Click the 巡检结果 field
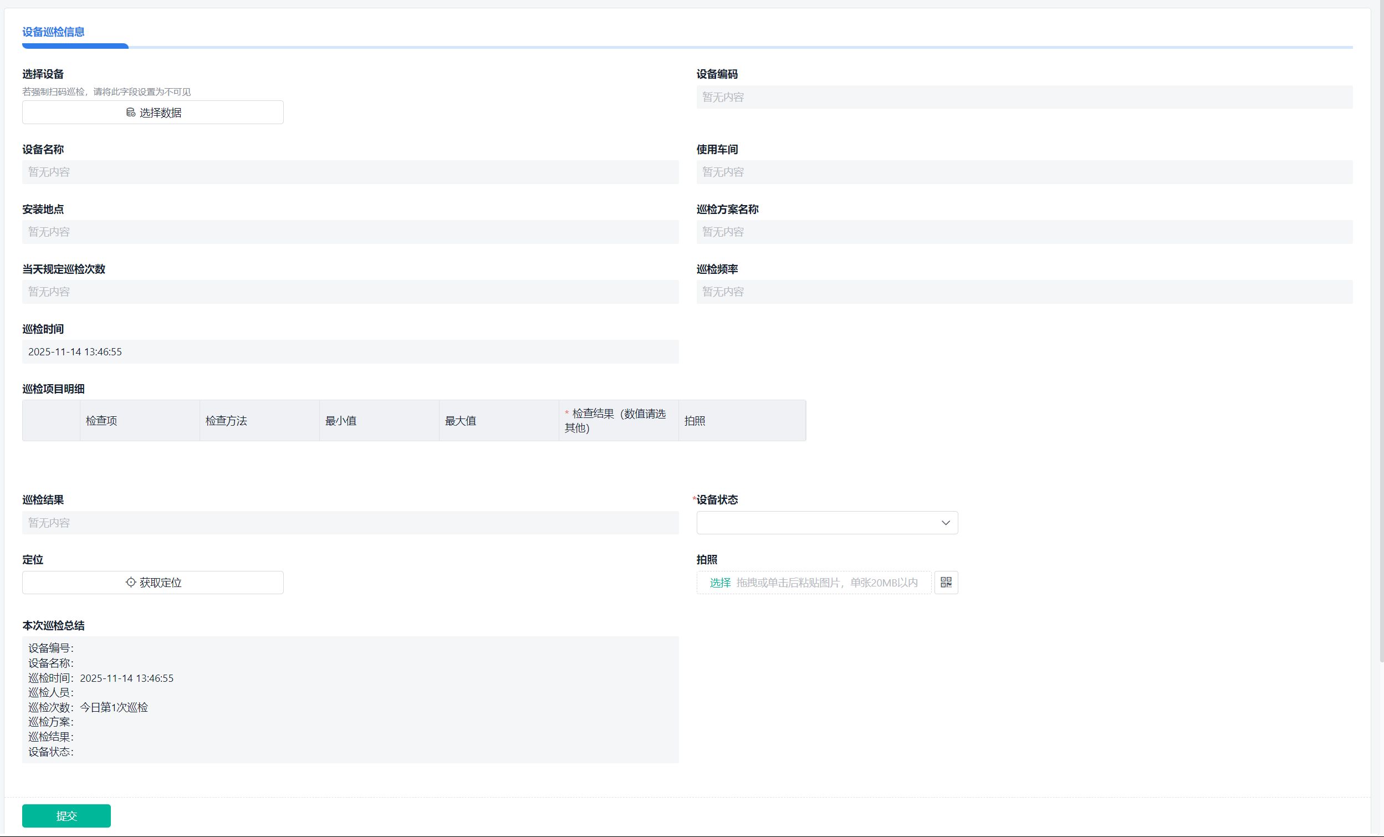 point(350,523)
